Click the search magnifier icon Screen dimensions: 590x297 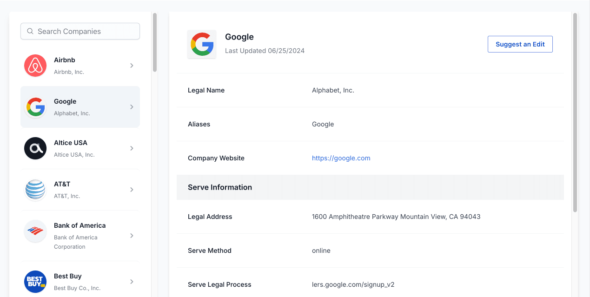coord(30,31)
